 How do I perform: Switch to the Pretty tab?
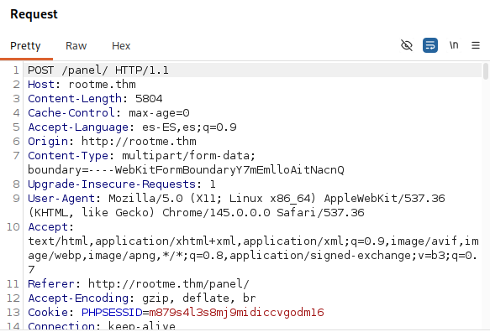(25, 46)
